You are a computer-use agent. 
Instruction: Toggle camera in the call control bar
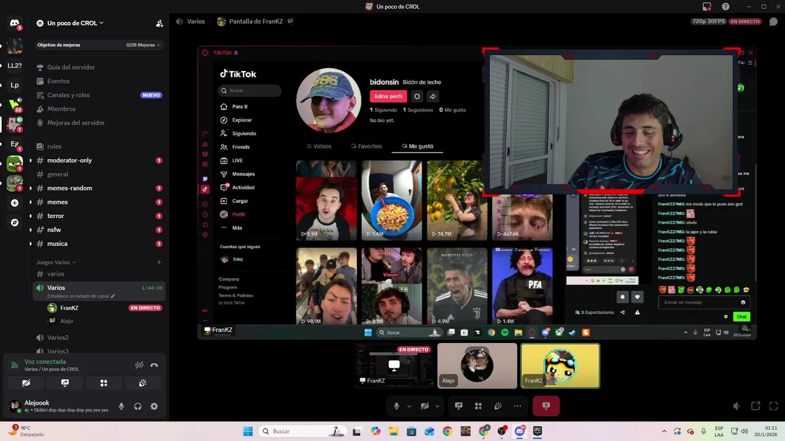424,405
